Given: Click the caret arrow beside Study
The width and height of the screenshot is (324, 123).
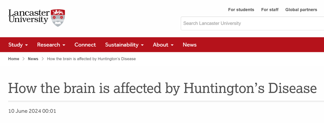Looking at the screenshot, I should click(x=26, y=45).
